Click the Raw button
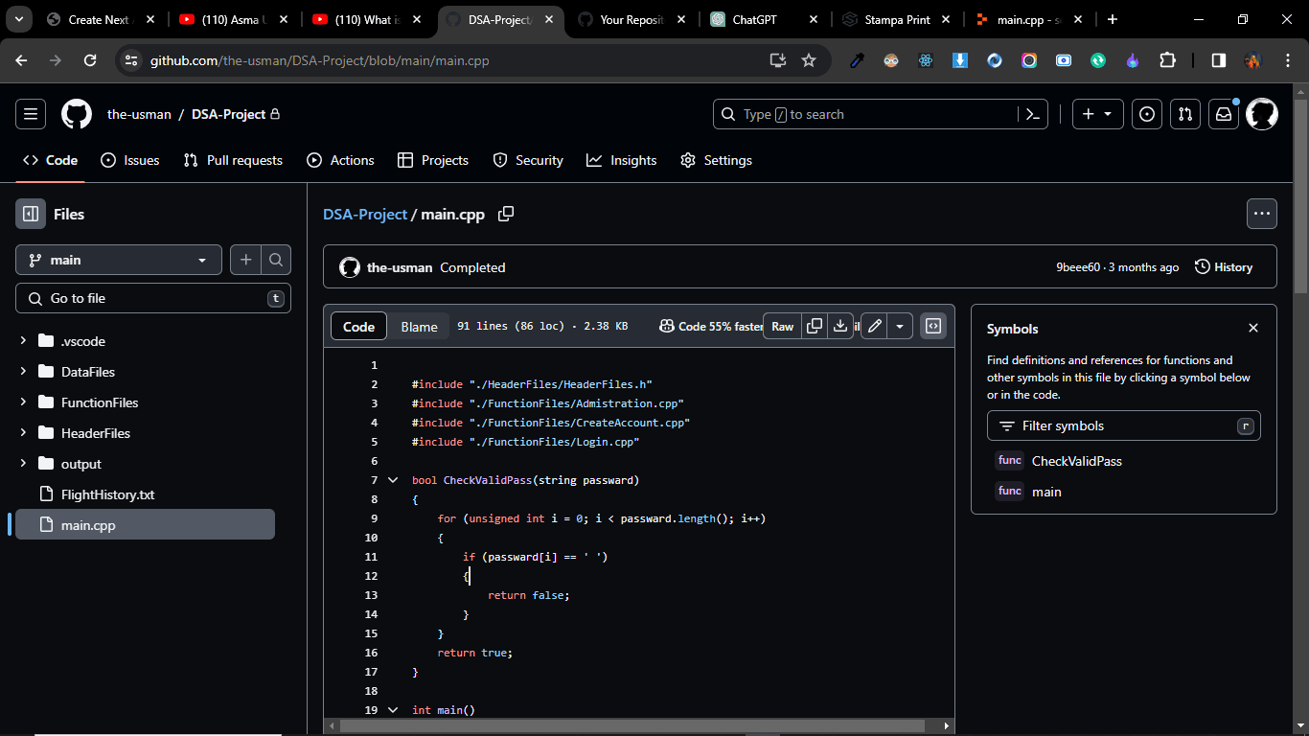Image resolution: width=1309 pixels, height=736 pixels. pyautogui.click(x=783, y=326)
